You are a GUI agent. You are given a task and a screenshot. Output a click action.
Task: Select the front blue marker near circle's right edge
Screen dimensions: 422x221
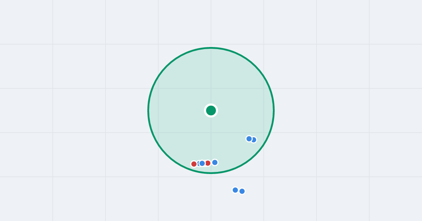point(249,139)
